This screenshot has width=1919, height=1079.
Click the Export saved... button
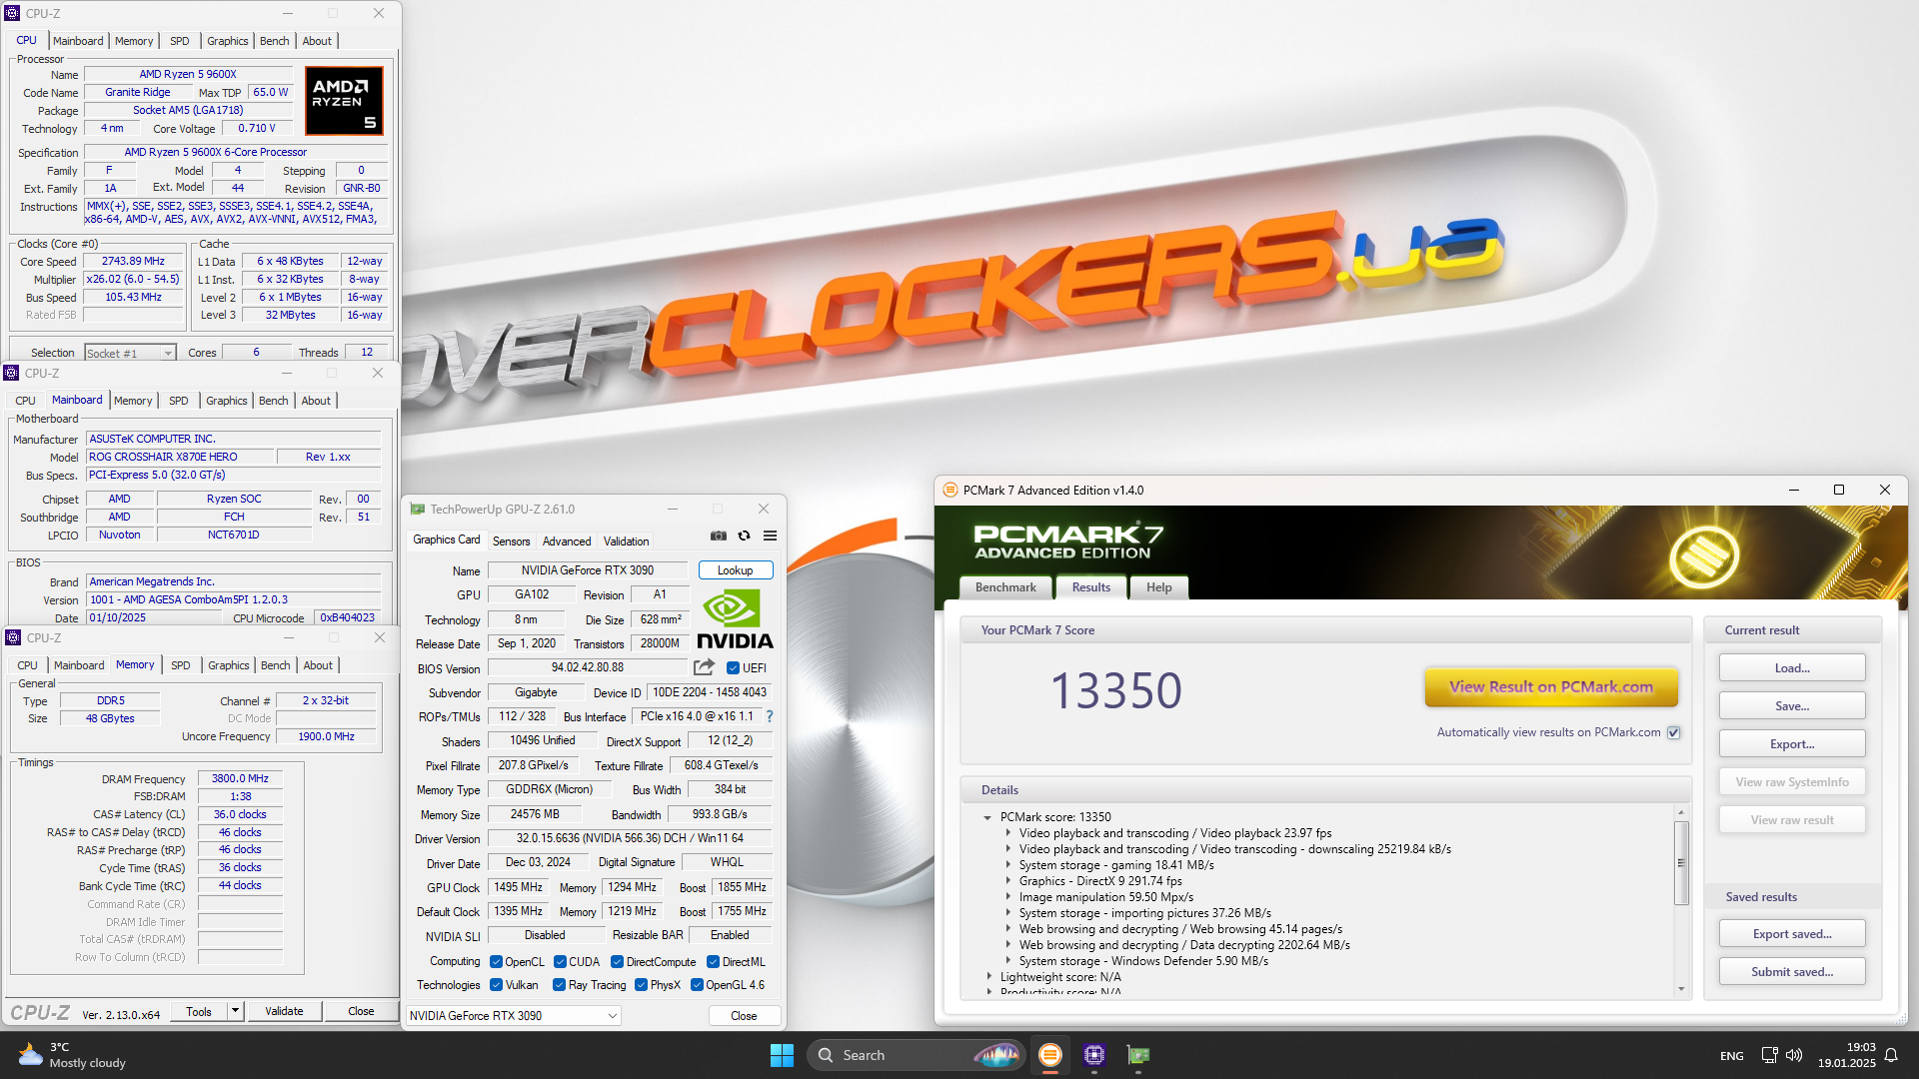click(x=1792, y=934)
